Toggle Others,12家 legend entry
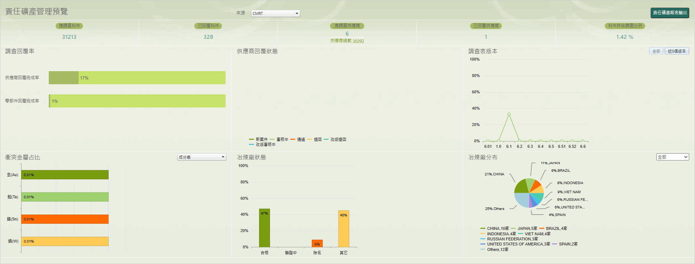695x264 pixels. 495,249
